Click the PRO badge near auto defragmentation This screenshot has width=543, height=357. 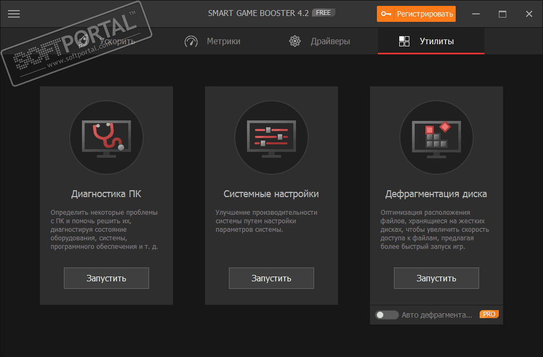tap(489, 314)
